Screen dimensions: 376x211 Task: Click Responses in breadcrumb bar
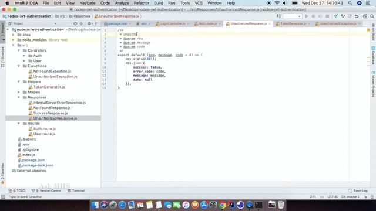point(80,16)
